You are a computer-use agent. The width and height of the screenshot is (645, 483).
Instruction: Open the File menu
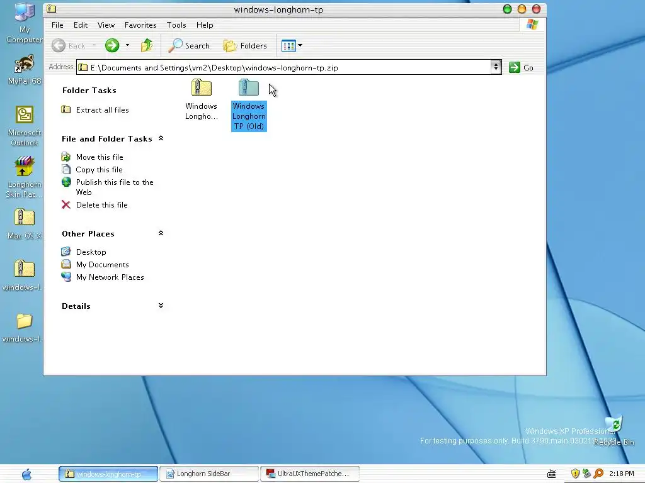pyautogui.click(x=57, y=25)
